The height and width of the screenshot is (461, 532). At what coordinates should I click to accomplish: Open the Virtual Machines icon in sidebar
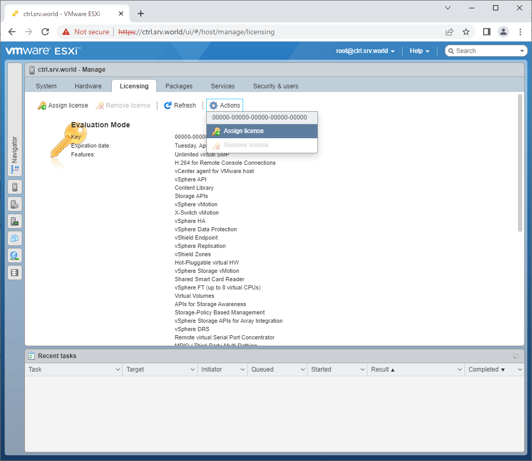point(15,238)
